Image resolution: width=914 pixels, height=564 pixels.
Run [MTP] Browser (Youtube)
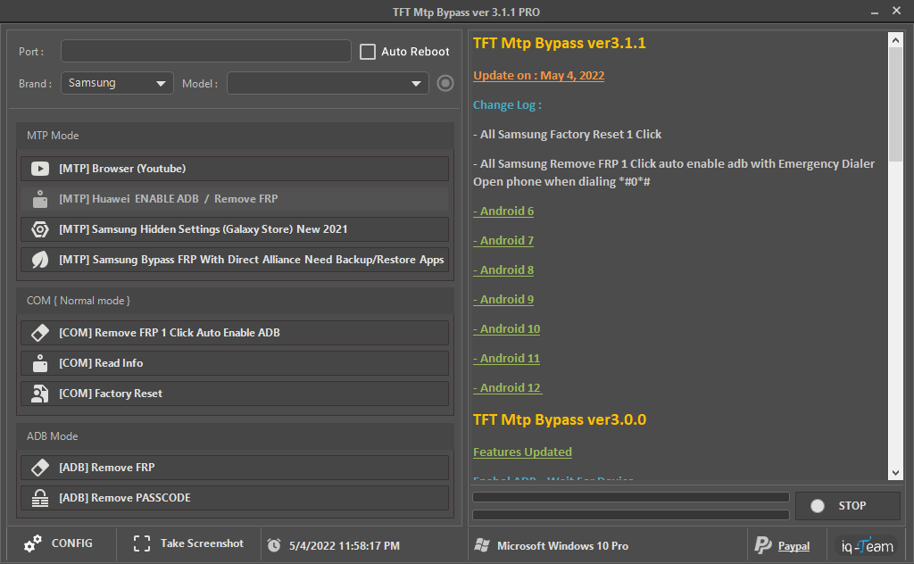(x=235, y=169)
